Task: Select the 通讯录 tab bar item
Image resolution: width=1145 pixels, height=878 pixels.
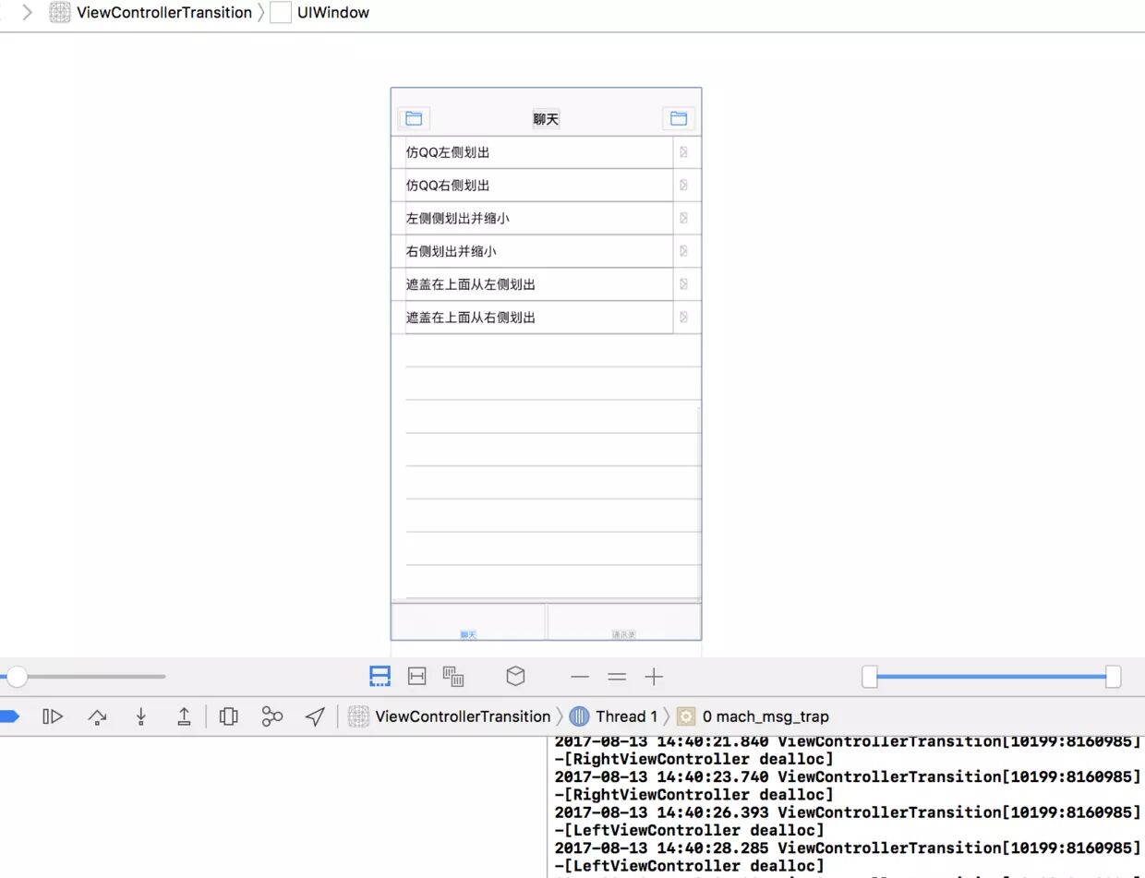Action: point(624,621)
